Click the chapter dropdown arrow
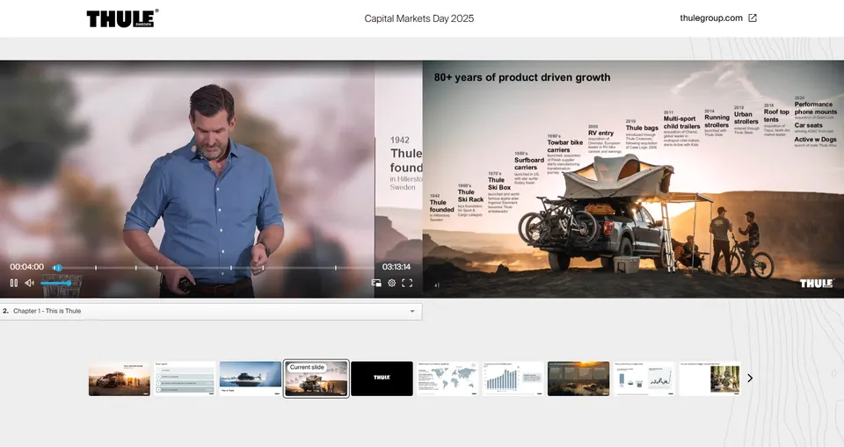 tap(412, 311)
